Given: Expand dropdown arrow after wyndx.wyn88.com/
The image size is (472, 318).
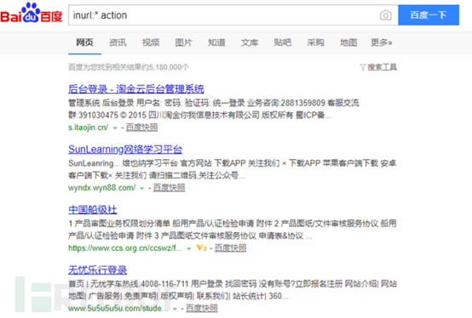Looking at the screenshot, I should pos(142,188).
